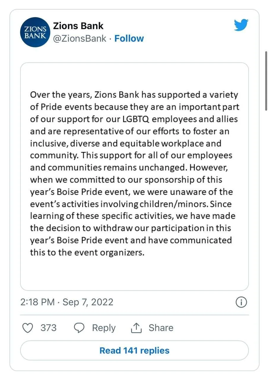Click the ZIONS BANK text inside logo

[x=35, y=33]
